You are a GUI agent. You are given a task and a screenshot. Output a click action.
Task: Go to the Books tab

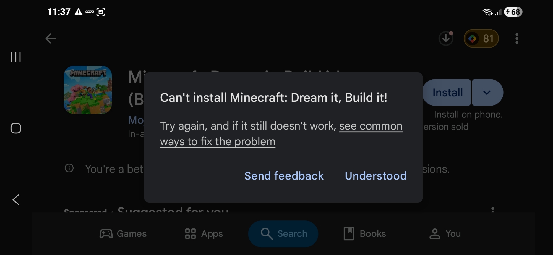pos(364,234)
